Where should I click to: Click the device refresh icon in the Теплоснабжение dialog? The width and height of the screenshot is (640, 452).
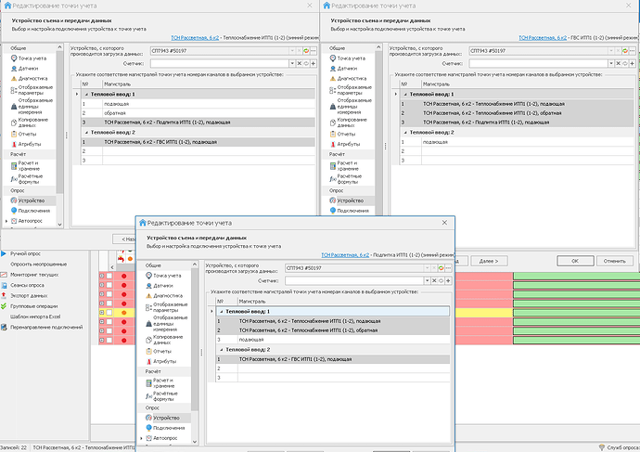pos(306,51)
